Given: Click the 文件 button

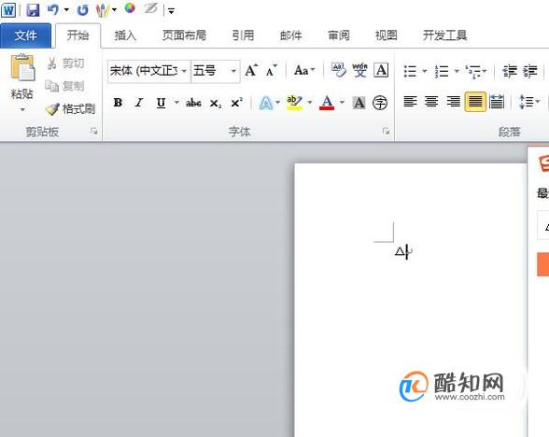Looking at the screenshot, I should tap(25, 35).
